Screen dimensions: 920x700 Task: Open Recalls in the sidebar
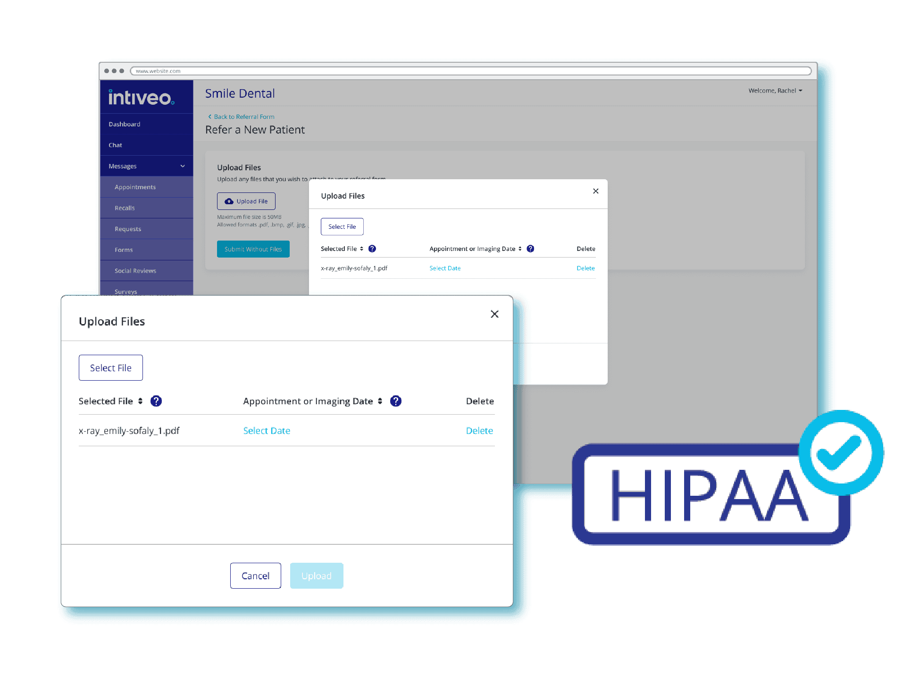[x=147, y=208]
